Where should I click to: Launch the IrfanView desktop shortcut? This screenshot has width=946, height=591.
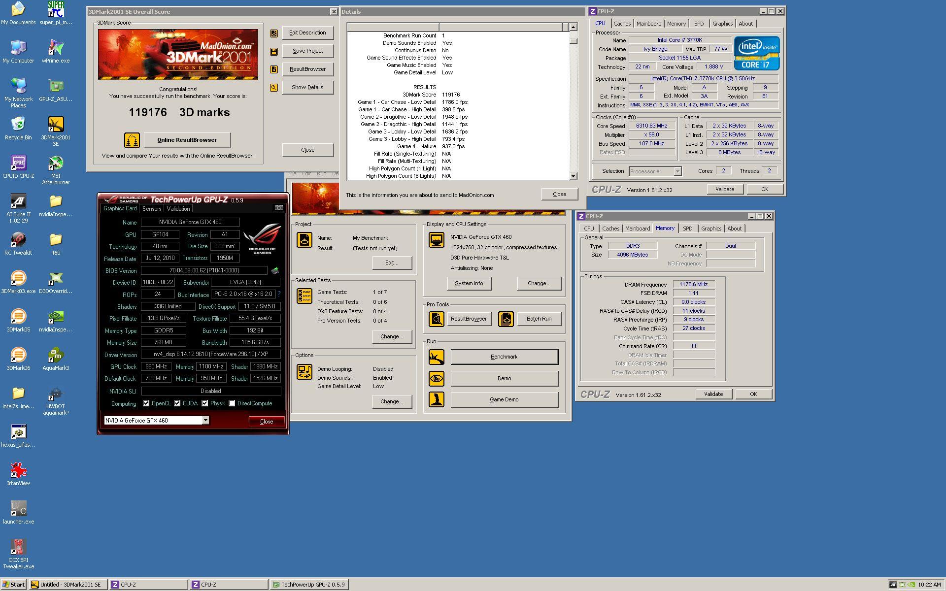[18, 474]
